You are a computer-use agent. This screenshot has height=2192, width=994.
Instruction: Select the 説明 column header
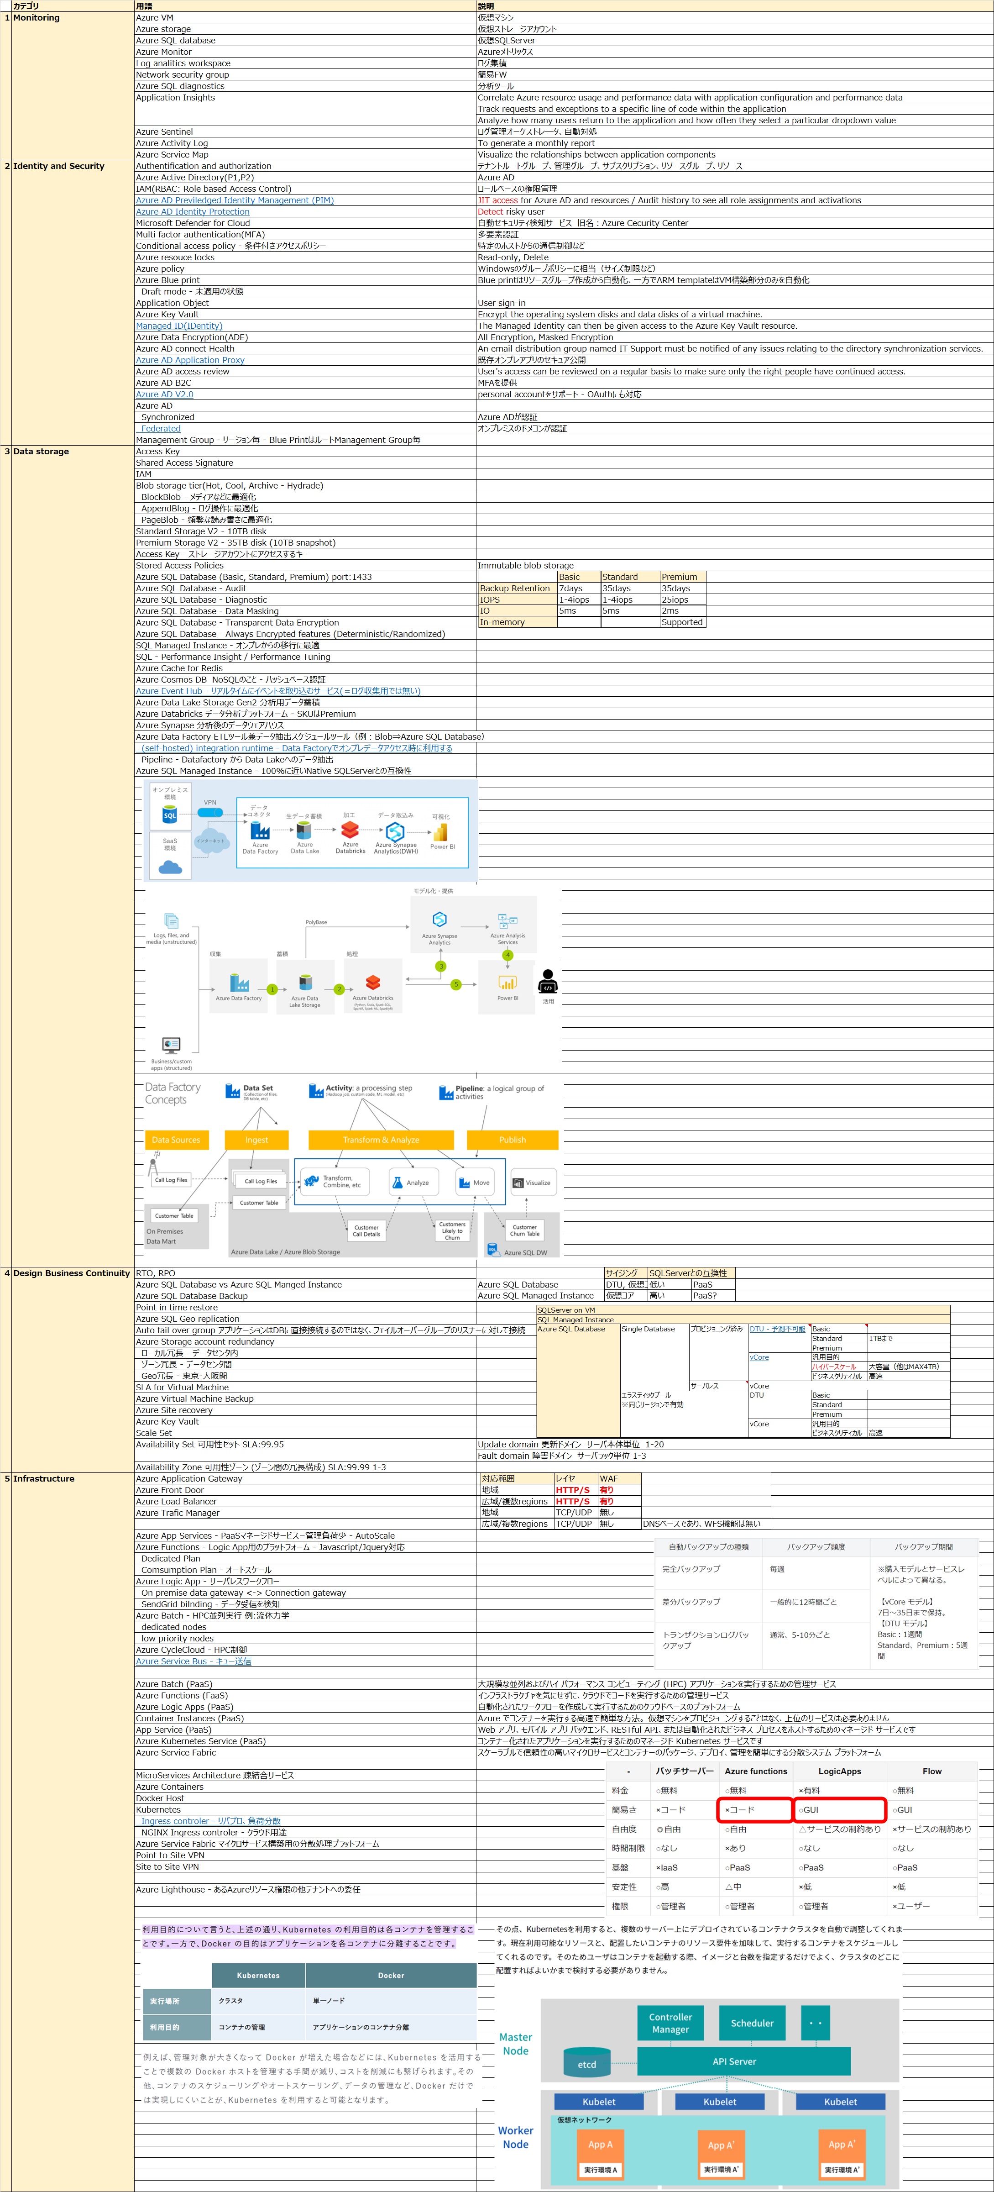click(x=735, y=6)
